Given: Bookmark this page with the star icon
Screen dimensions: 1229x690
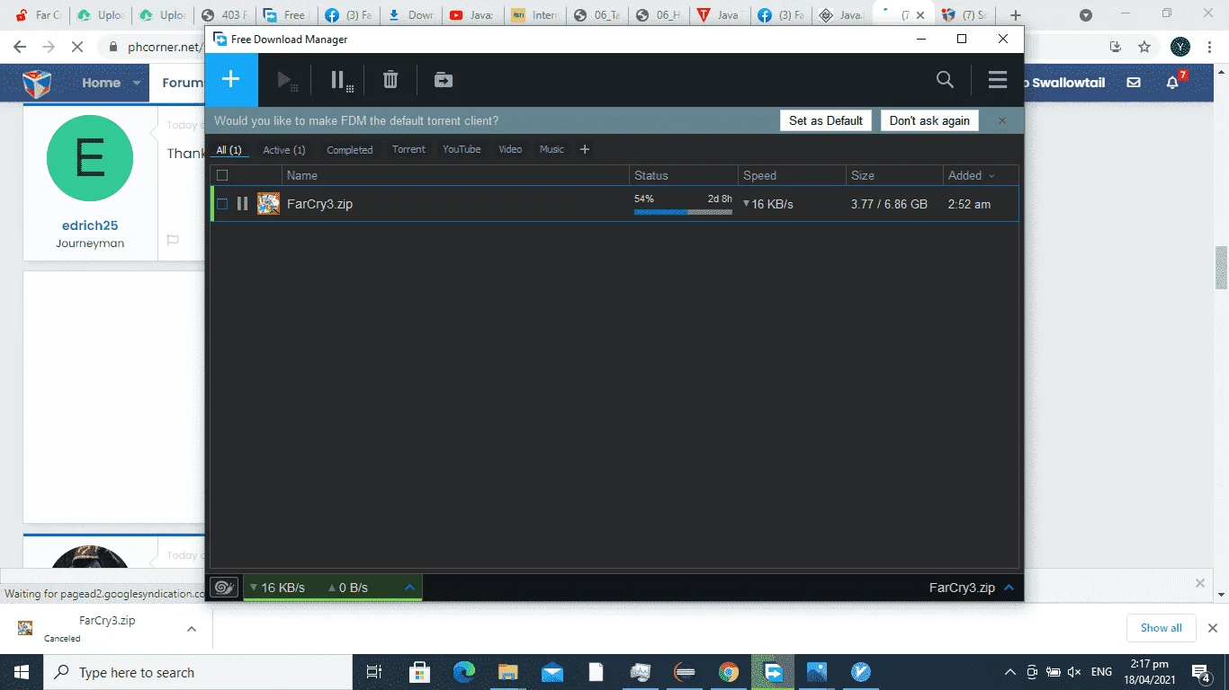Looking at the screenshot, I should click(1144, 47).
